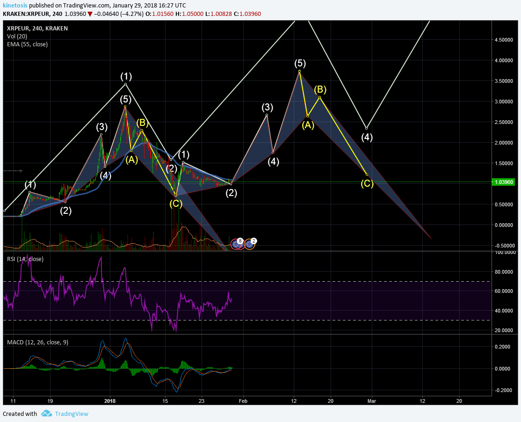Select the RSI (14, close) indicator legend

tap(25, 259)
